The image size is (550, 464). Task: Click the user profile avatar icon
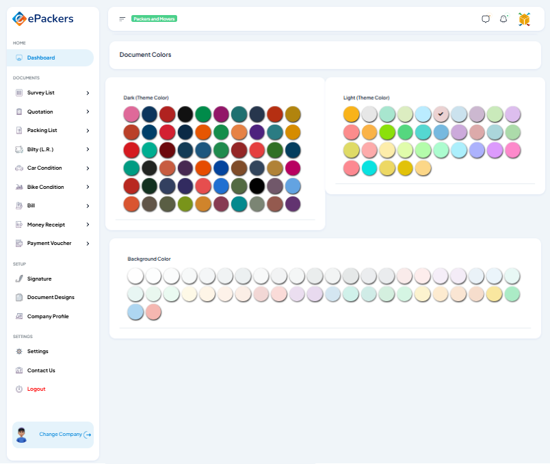[524, 19]
